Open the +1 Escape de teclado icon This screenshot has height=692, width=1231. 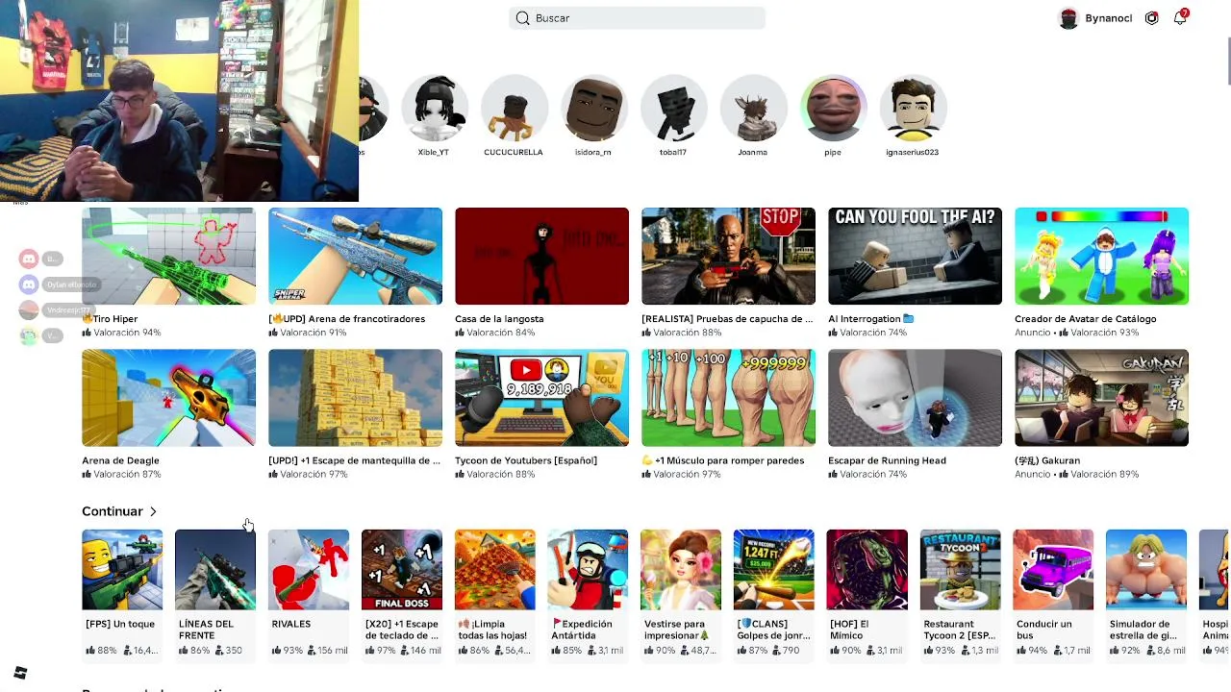(402, 569)
